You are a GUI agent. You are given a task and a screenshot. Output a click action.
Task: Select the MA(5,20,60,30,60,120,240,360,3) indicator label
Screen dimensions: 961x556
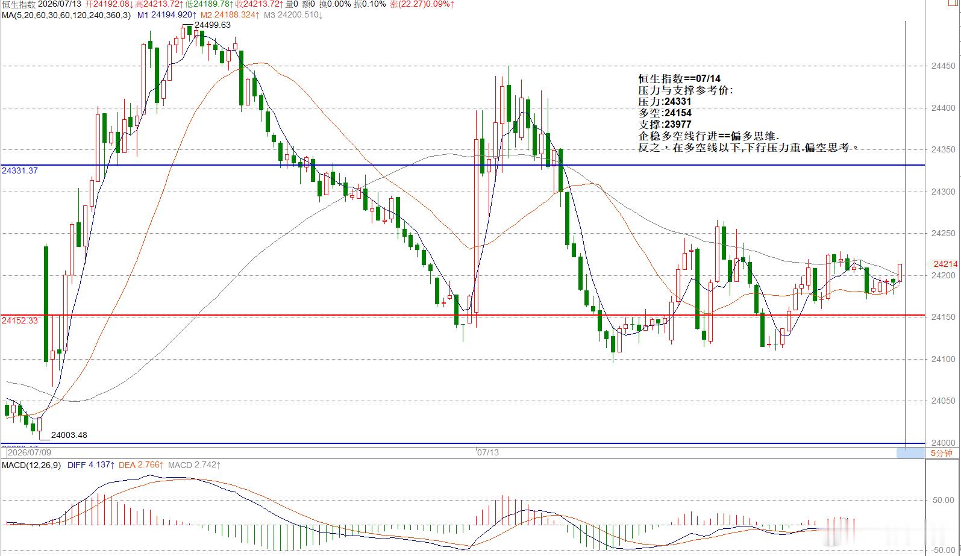point(65,14)
